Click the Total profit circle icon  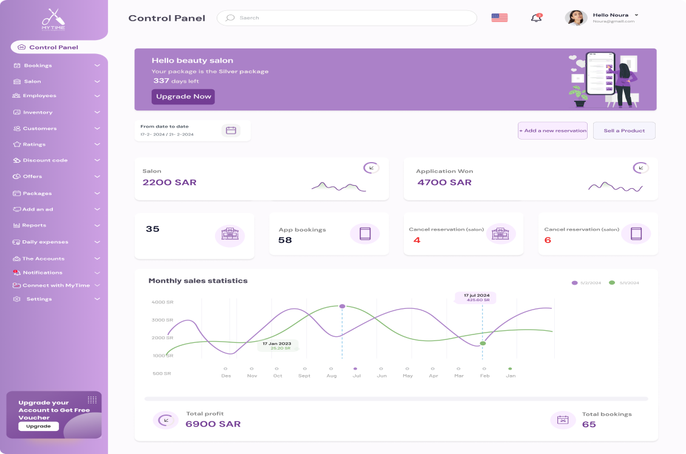point(165,420)
